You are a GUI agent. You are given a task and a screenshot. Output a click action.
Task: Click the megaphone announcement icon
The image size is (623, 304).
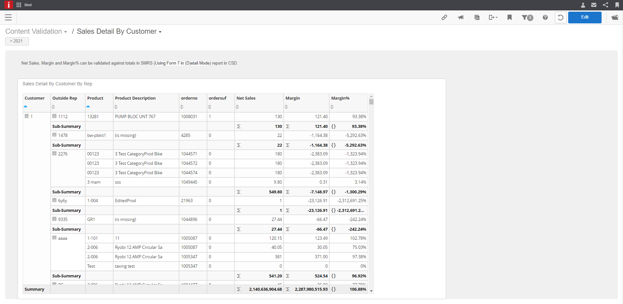click(x=461, y=17)
